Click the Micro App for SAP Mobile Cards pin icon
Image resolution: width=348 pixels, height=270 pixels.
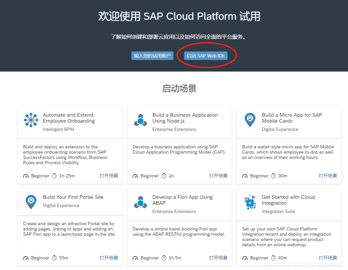[x=250, y=120]
